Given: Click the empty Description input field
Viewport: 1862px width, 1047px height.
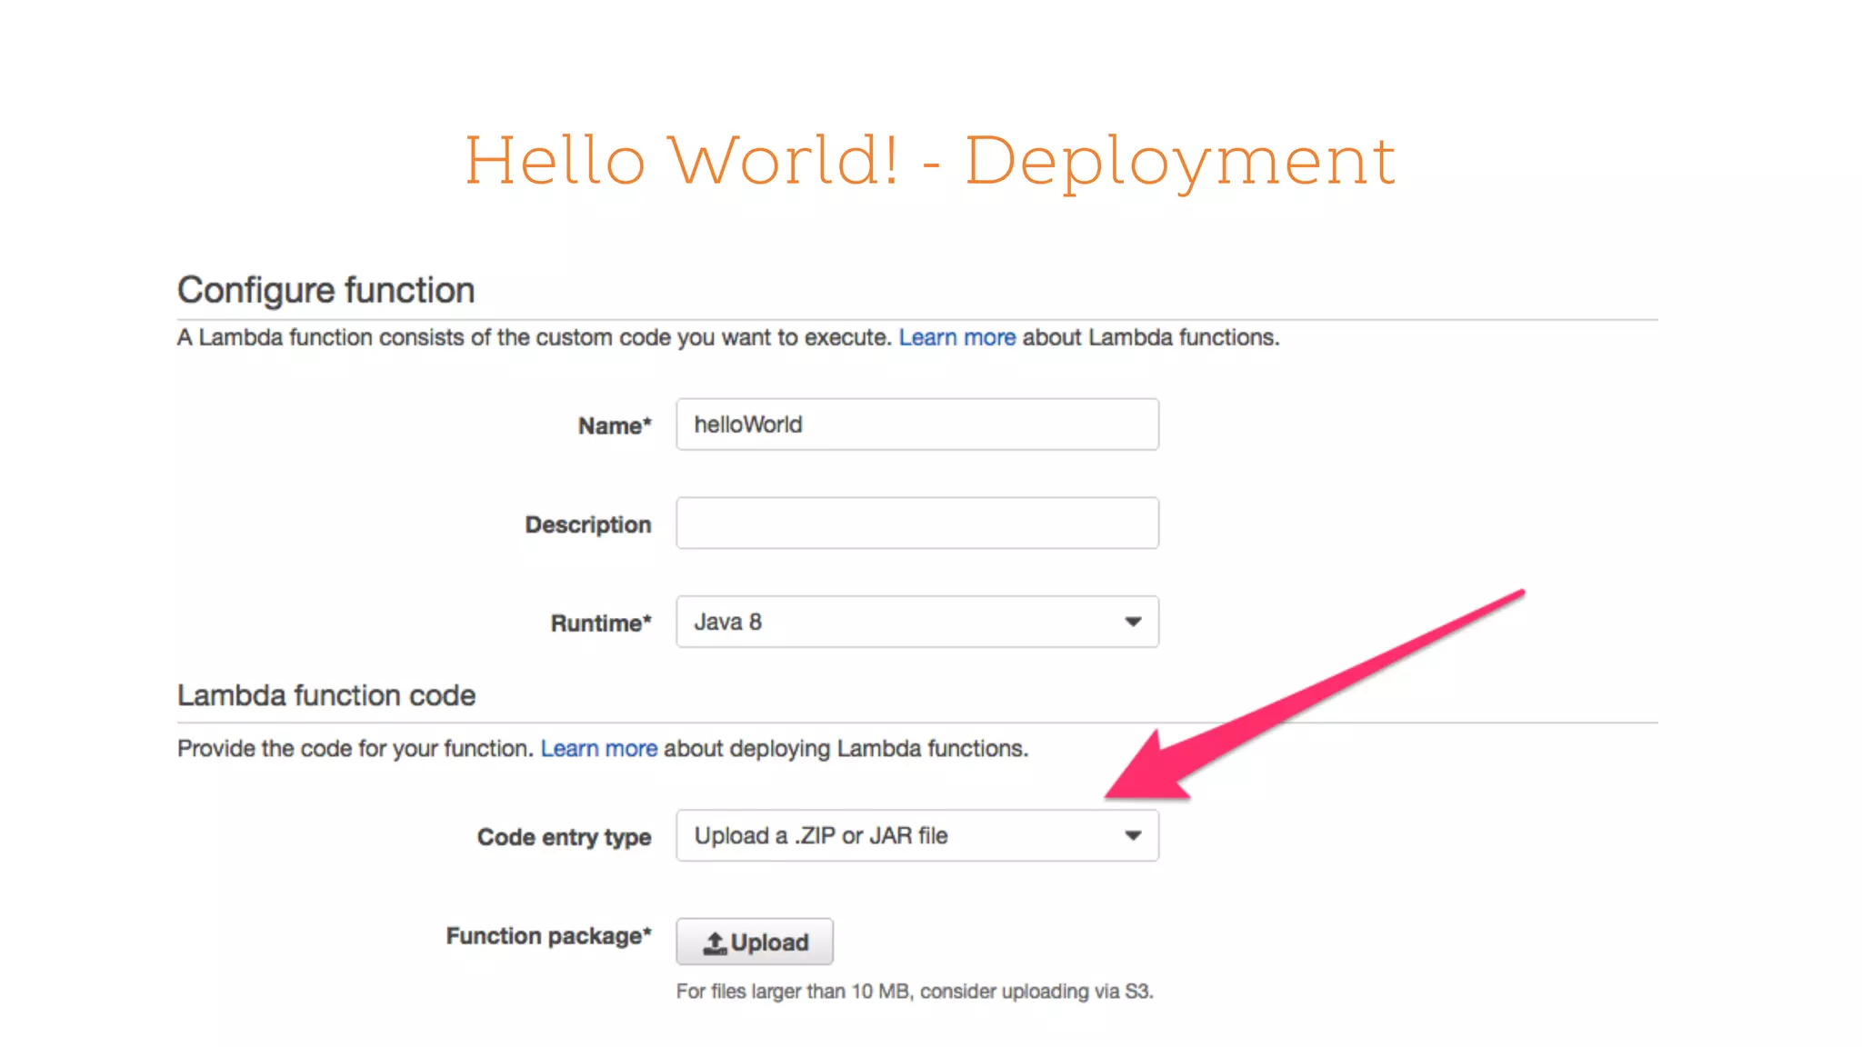Looking at the screenshot, I should tap(917, 523).
